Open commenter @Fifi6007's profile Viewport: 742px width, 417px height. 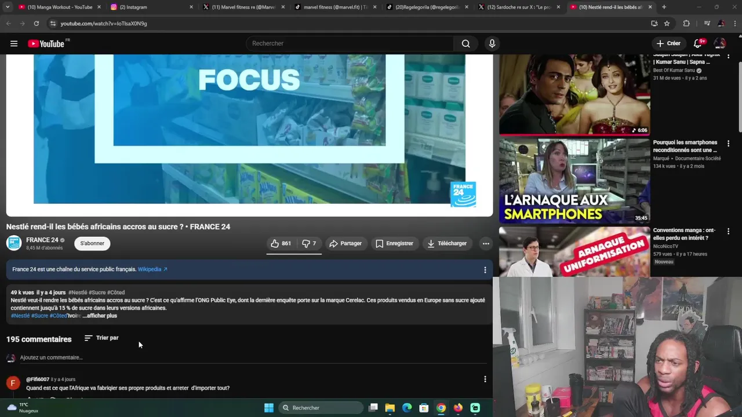38,379
